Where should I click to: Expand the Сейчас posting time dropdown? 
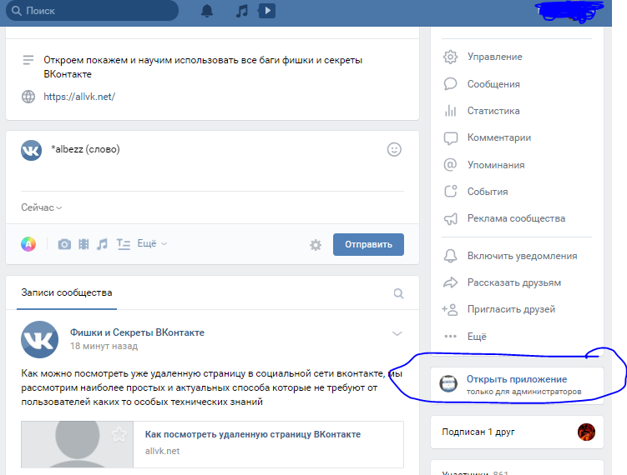tap(42, 207)
